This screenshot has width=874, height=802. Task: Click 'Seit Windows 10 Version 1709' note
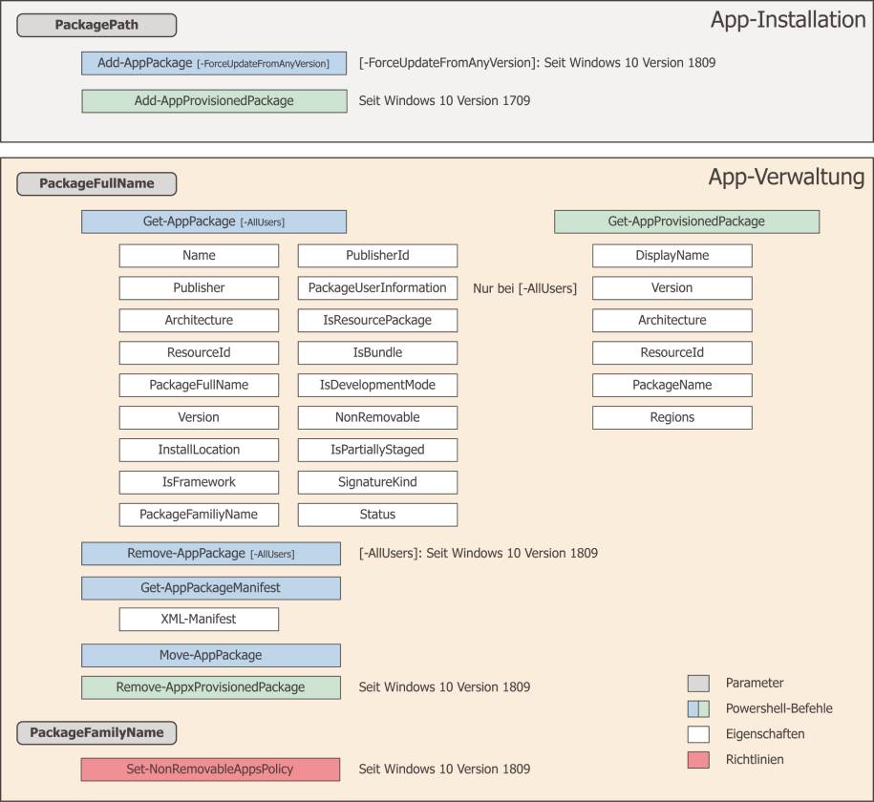click(x=444, y=101)
